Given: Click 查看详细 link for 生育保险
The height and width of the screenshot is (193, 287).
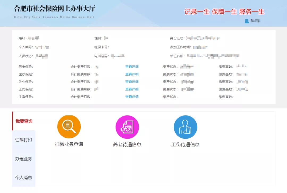Looking at the screenshot, I should coord(132,97).
